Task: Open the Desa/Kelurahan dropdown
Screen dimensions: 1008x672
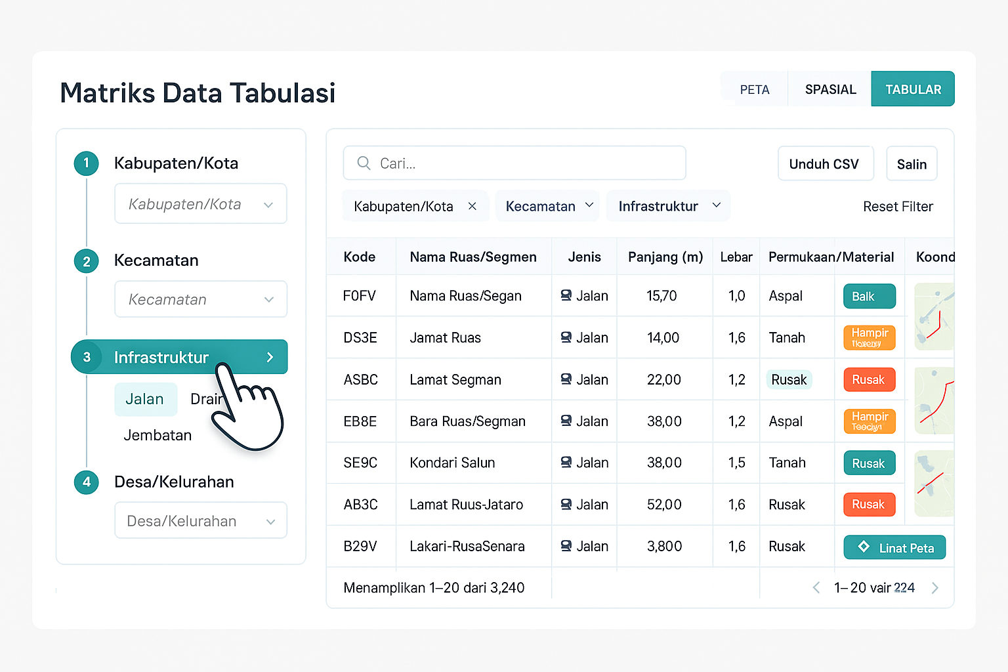Action: pyautogui.click(x=201, y=521)
